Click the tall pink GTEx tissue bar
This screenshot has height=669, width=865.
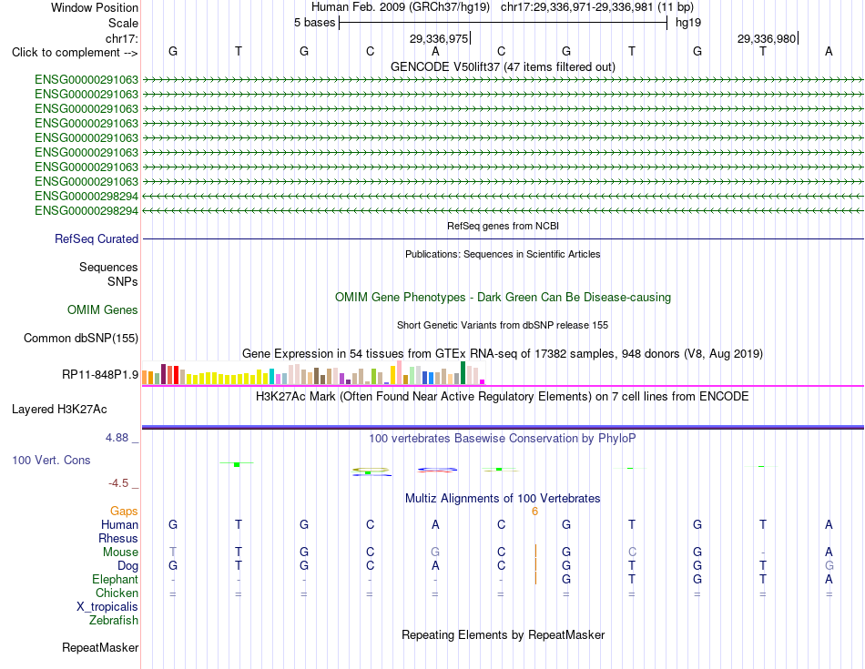pos(400,373)
